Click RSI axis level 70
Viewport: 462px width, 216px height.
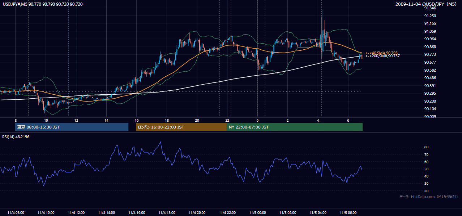click(426, 154)
